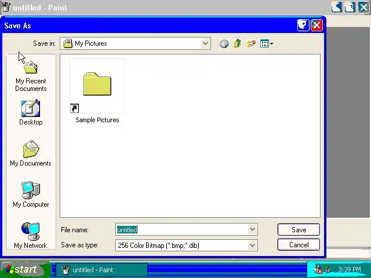Expand the Save as type dropdown
The height and width of the screenshot is (278, 371).
[x=252, y=246]
